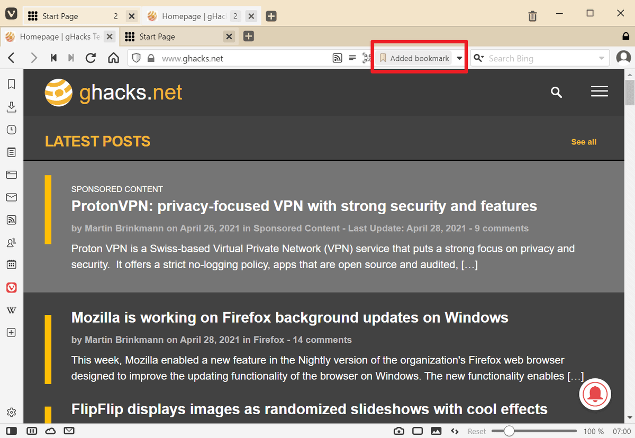Expand the bookmark dropdown arrow

459,58
